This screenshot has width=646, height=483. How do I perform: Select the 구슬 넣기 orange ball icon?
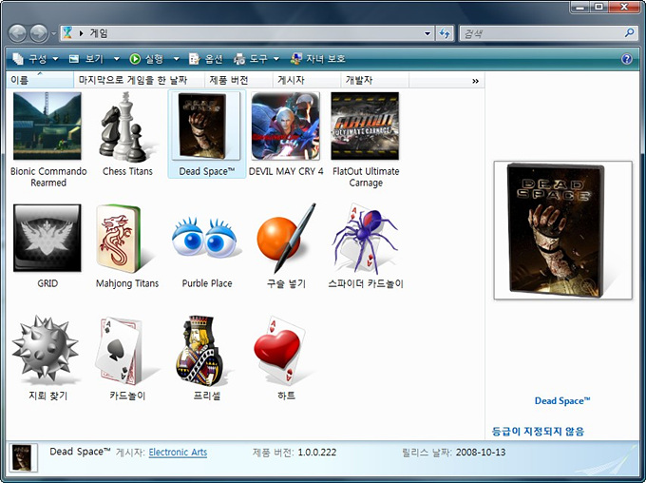pyautogui.click(x=286, y=238)
